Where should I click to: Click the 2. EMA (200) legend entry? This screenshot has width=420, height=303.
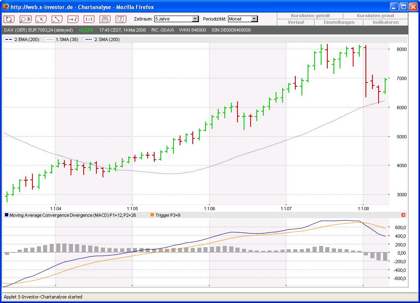click(x=22, y=39)
